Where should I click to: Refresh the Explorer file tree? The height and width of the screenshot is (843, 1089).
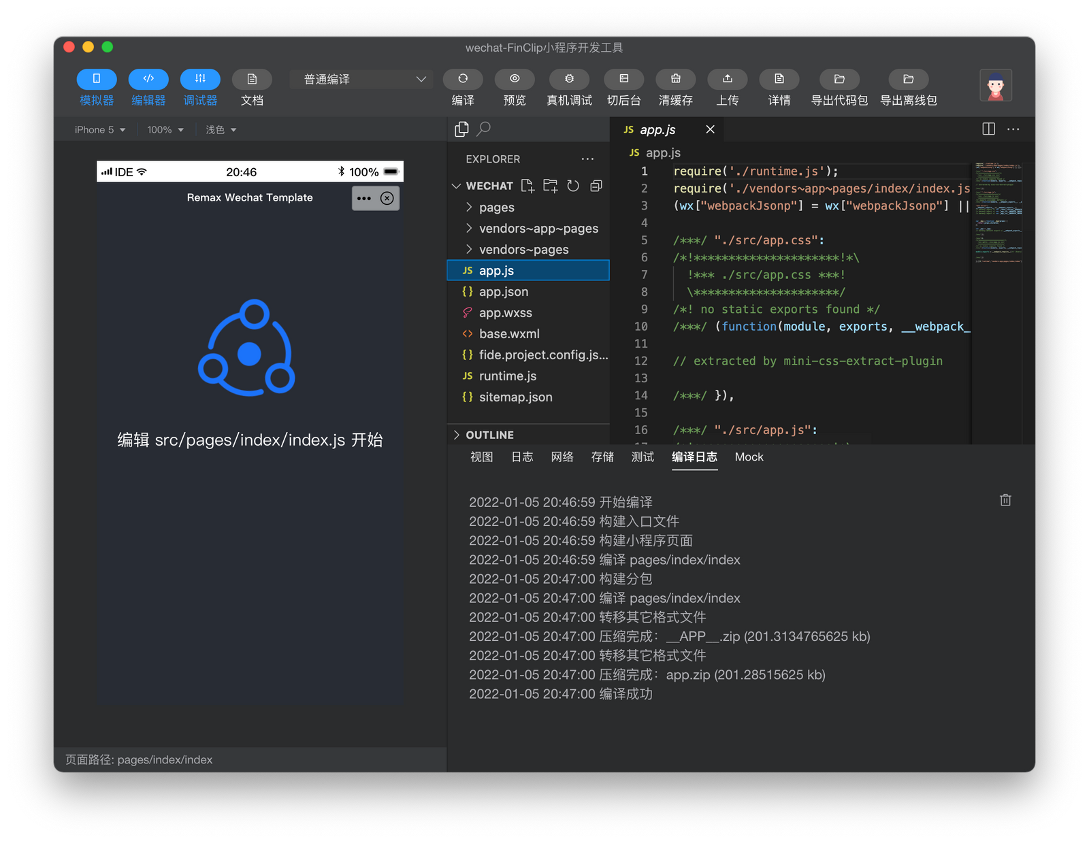573,186
